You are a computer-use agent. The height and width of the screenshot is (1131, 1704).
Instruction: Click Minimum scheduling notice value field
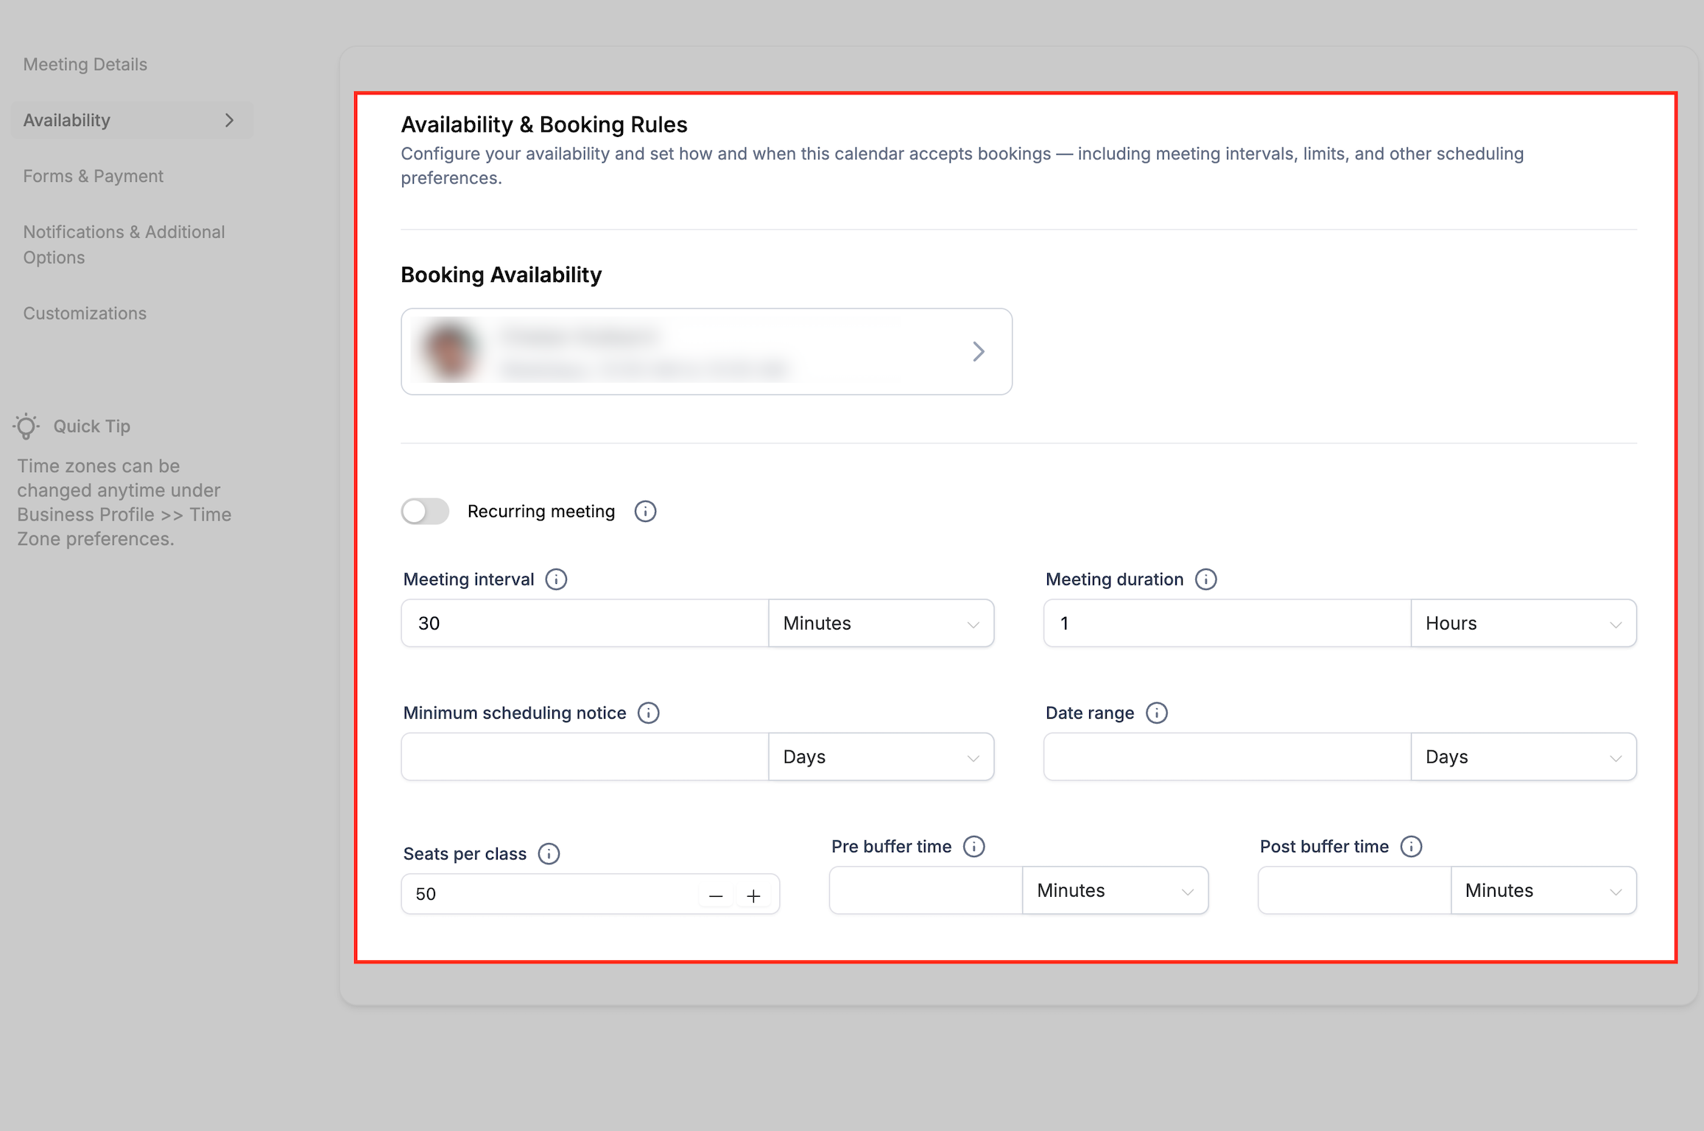(x=585, y=756)
